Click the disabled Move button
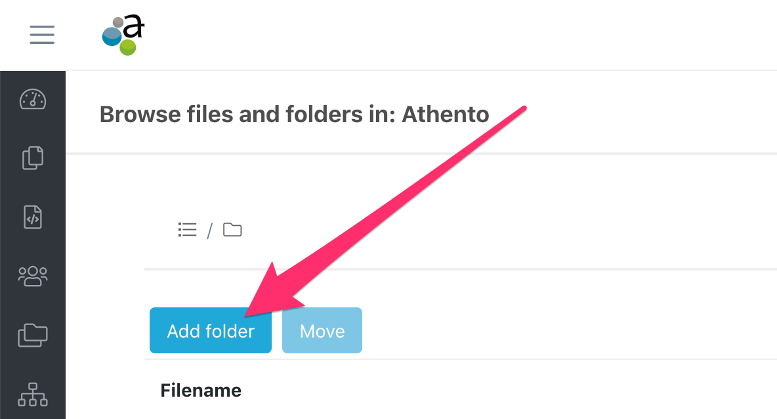The width and height of the screenshot is (777, 419). click(322, 330)
